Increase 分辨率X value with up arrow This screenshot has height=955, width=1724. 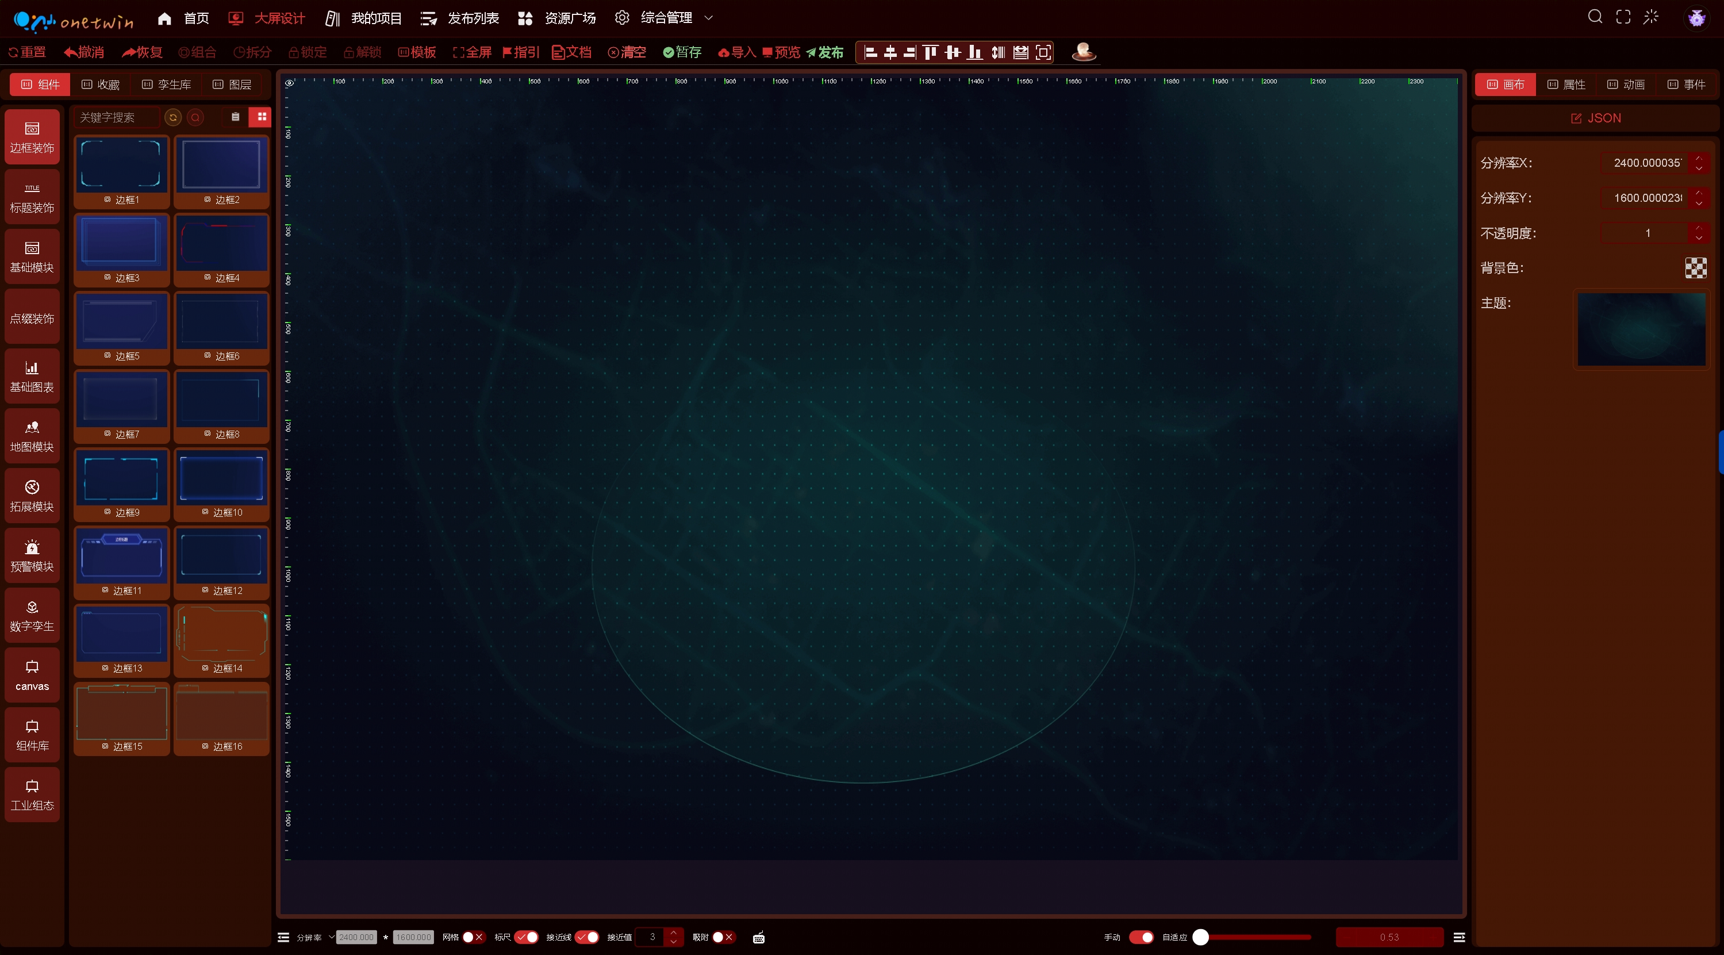(1699, 158)
